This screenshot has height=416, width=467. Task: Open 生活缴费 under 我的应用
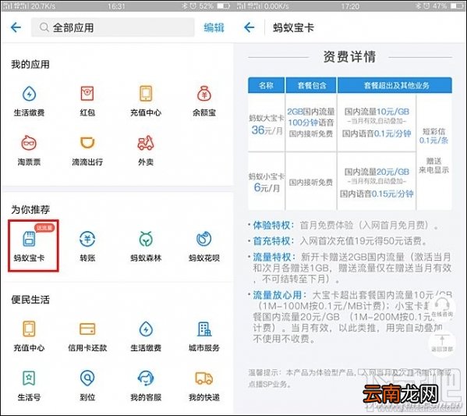pos(29,101)
